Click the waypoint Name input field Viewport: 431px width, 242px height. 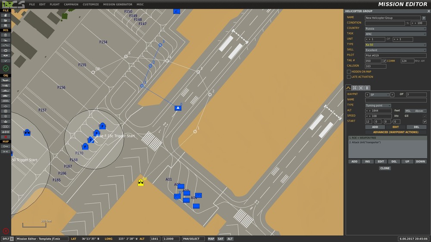pos(396,100)
